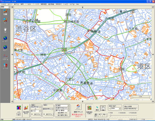Open the top-left mode dropdown

[5, 7]
